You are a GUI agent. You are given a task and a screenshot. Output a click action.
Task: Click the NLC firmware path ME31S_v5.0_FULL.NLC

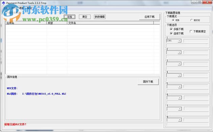pyautogui.click(x=44, y=94)
